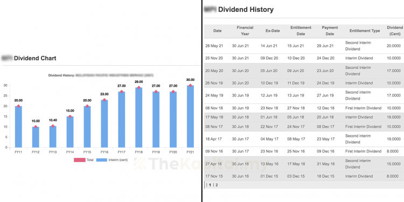This screenshot has width=404, height=202.
Task: Click payment date '29 Jun 21' cell
Action: [325, 46]
